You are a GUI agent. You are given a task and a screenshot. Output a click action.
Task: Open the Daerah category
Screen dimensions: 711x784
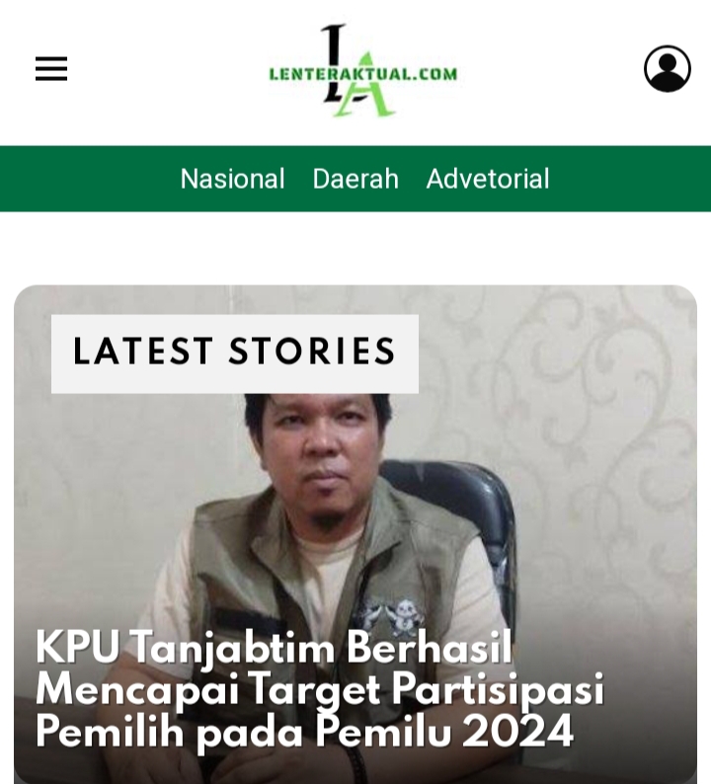(355, 179)
